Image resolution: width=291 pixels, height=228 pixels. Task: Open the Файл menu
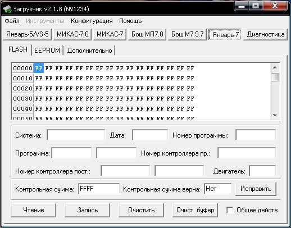[x=12, y=21]
